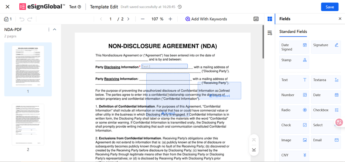Click the undo arrow icon
The width and height of the screenshot is (345, 162).
click(x=22, y=19)
